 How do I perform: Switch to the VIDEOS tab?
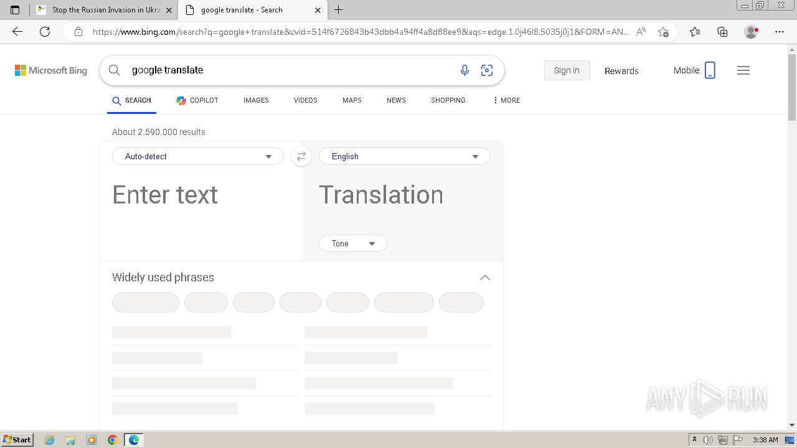[306, 100]
